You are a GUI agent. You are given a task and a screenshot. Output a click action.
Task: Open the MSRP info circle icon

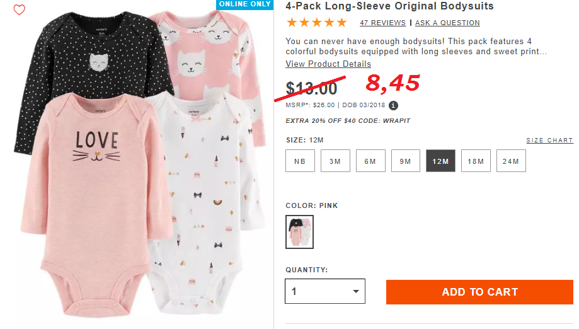tap(393, 106)
